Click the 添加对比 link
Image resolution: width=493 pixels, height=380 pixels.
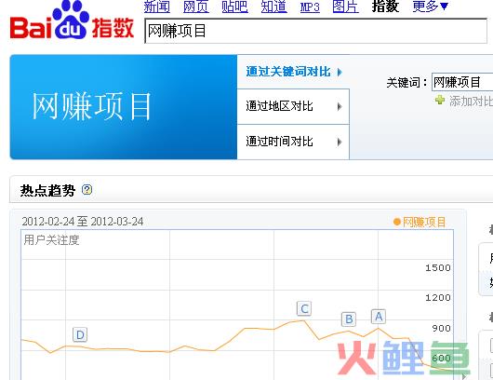tap(471, 102)
